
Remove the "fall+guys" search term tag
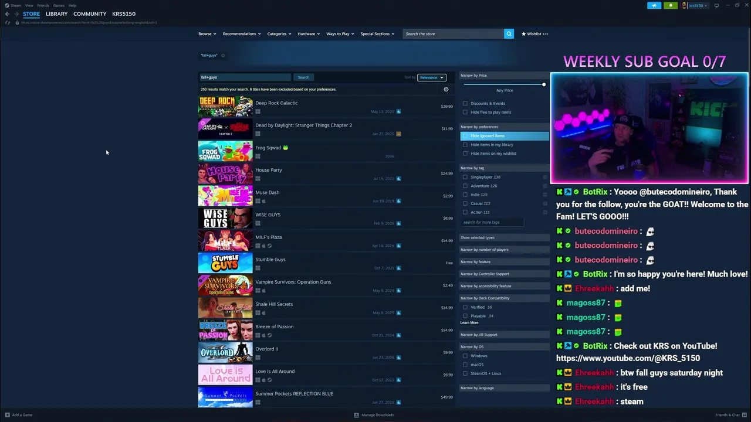[x=223, y=56]
